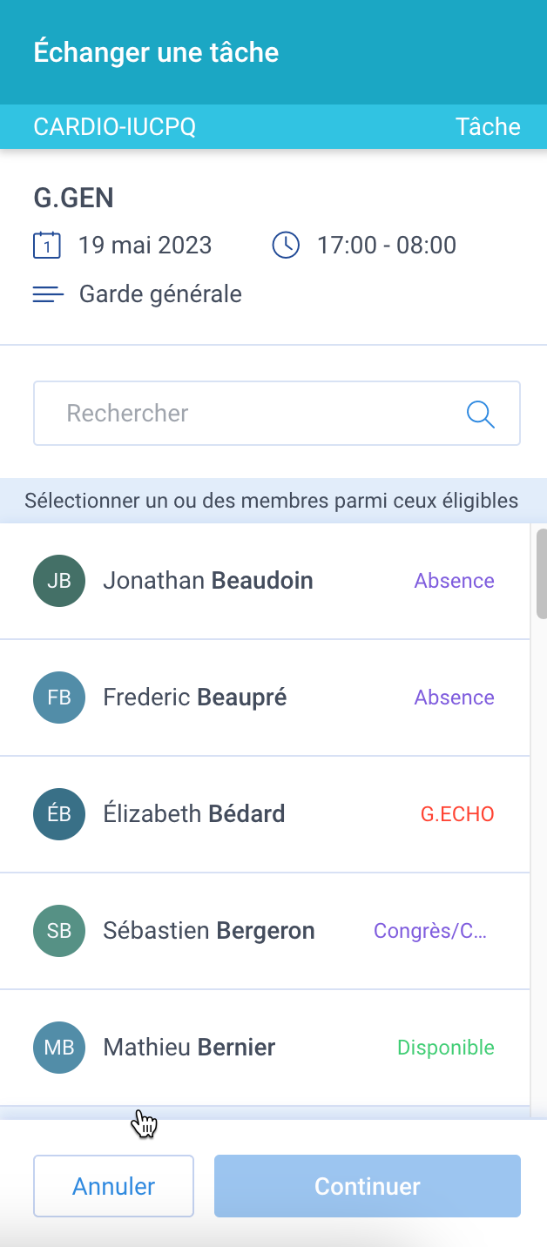547x1247 pixels.
Task: Select the MB avatar for Mathieu Bernier
Action: click(x=59, y=1048)
